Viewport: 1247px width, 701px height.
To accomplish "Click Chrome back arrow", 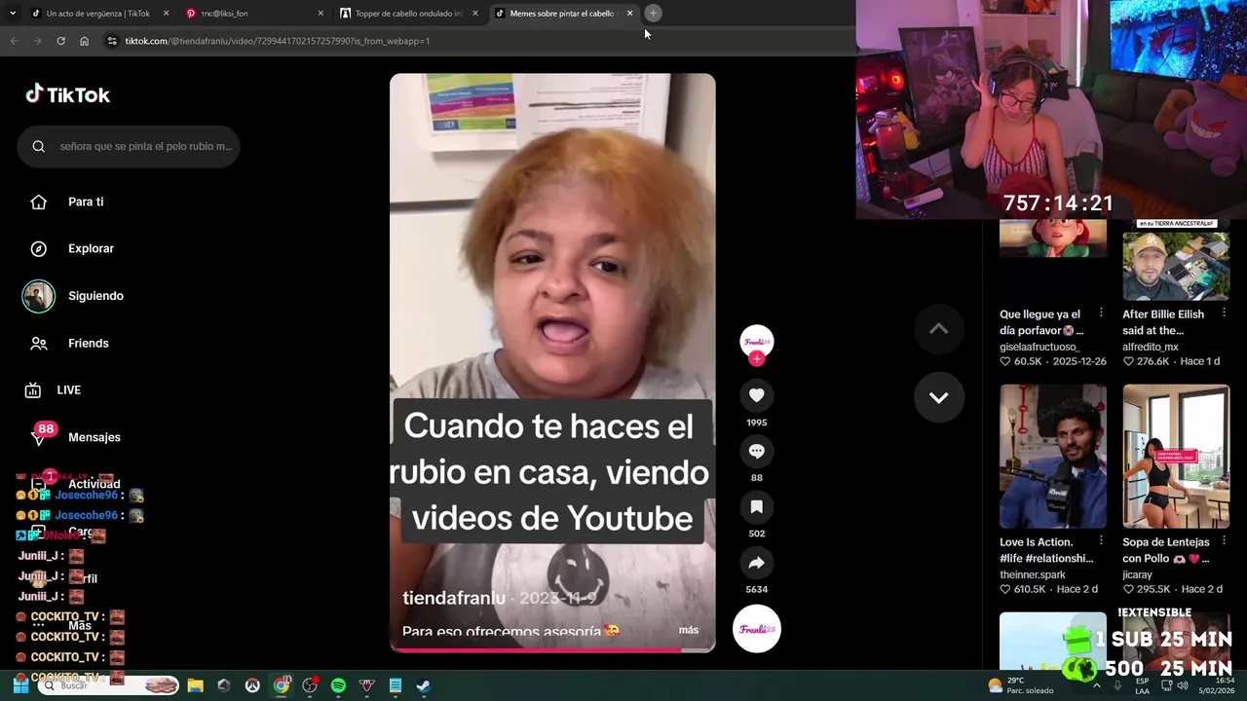I will click(x=14, y=41).
